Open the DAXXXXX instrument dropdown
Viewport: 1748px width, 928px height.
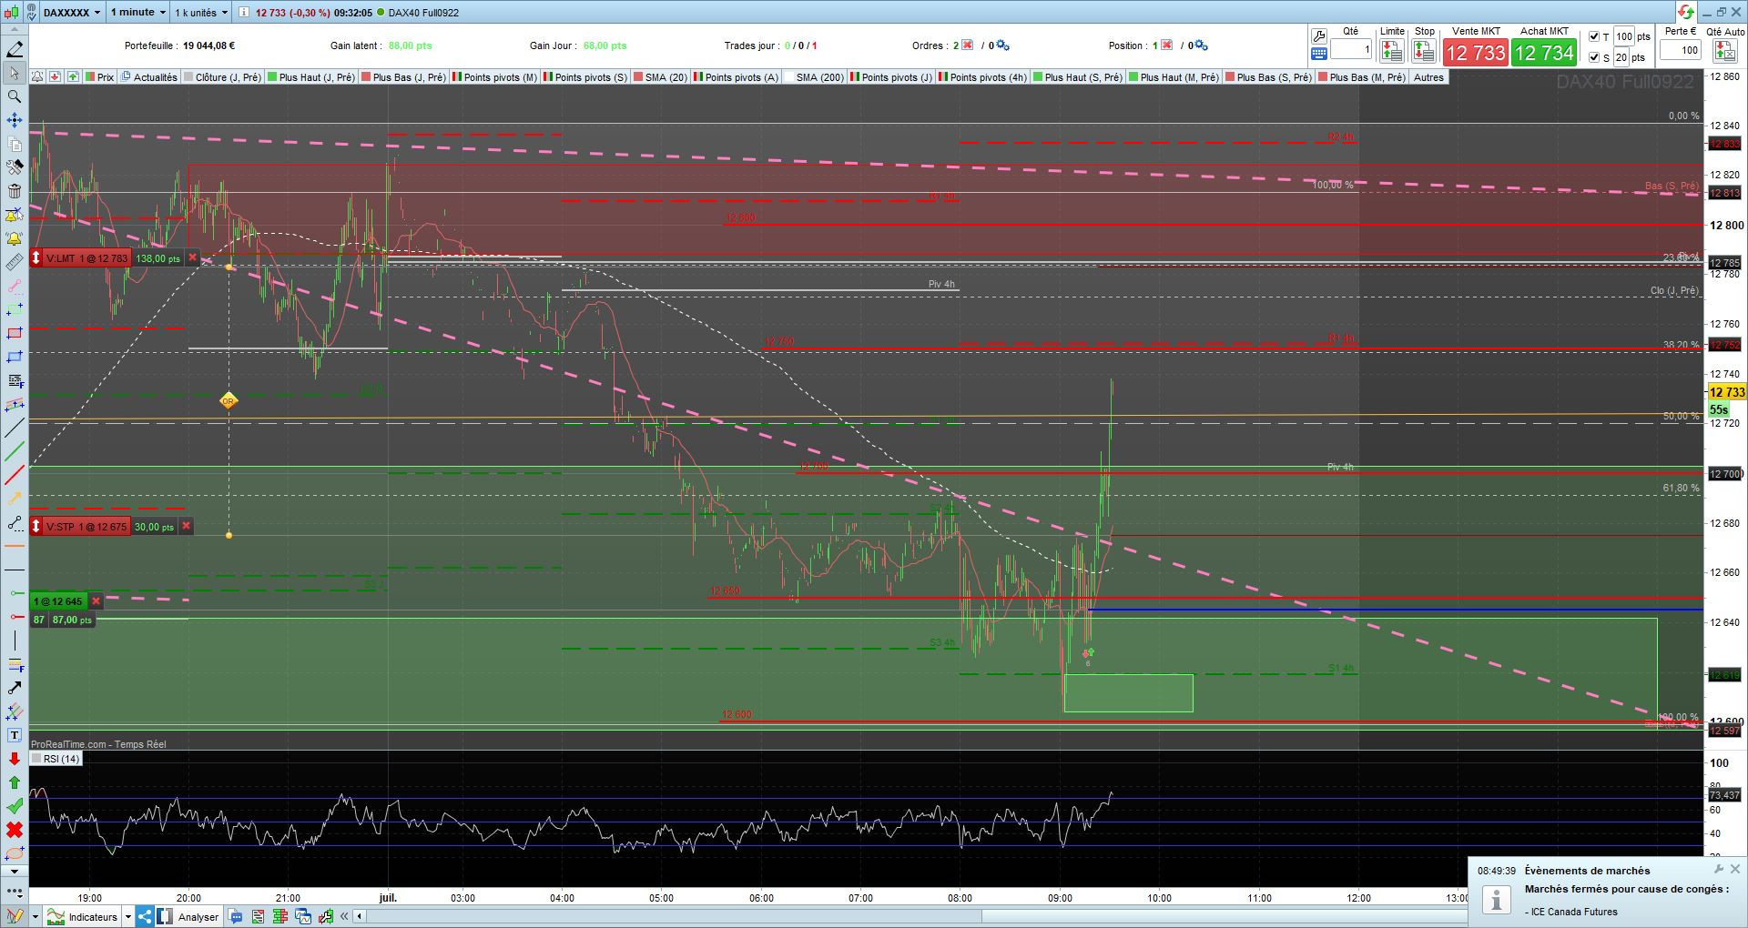pyautogui.click(x=71, y=13)
